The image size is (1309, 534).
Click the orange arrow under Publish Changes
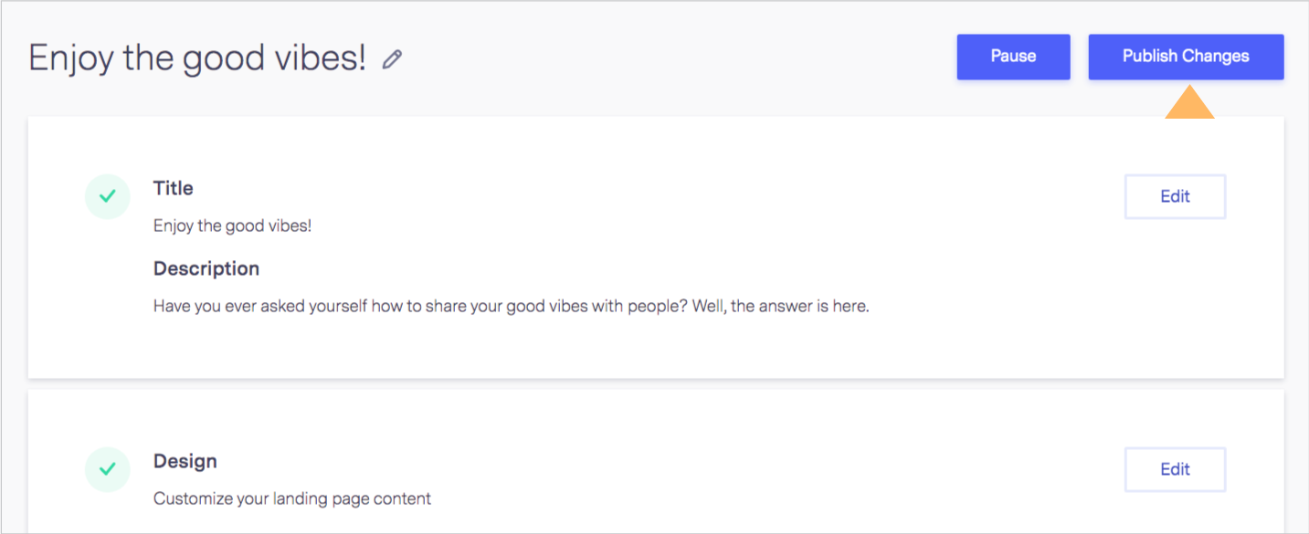point(1189,102)
